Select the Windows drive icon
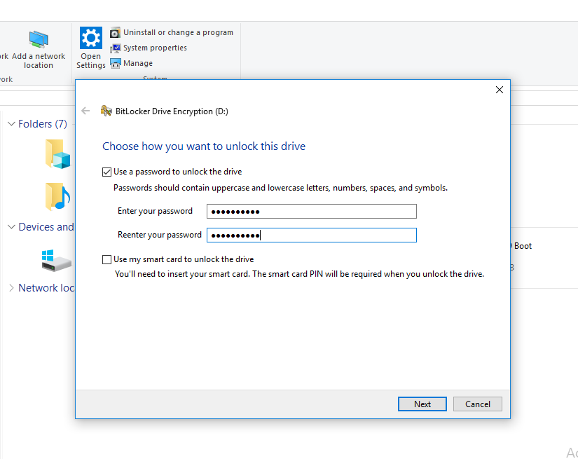578x459 pixels. [56, 261]
